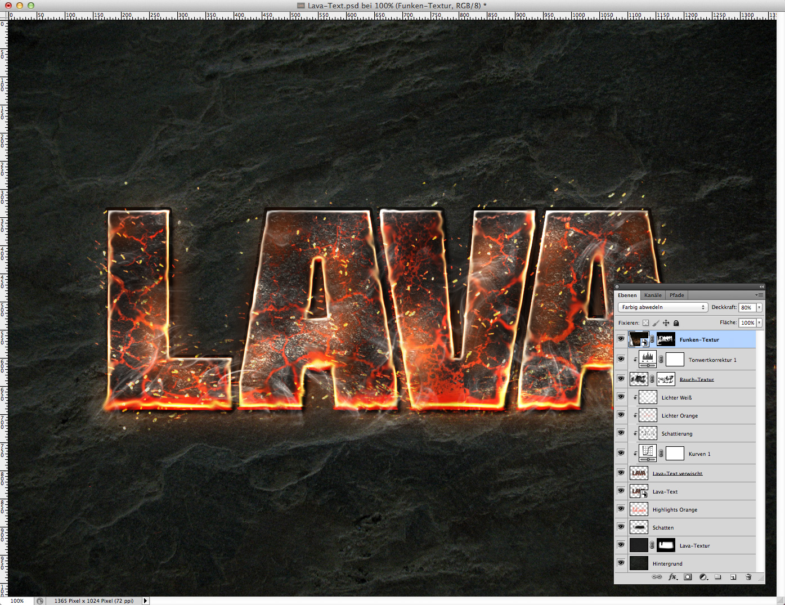
Task: Hide the Rauch-Textur layer
Action: pos(621,378)
